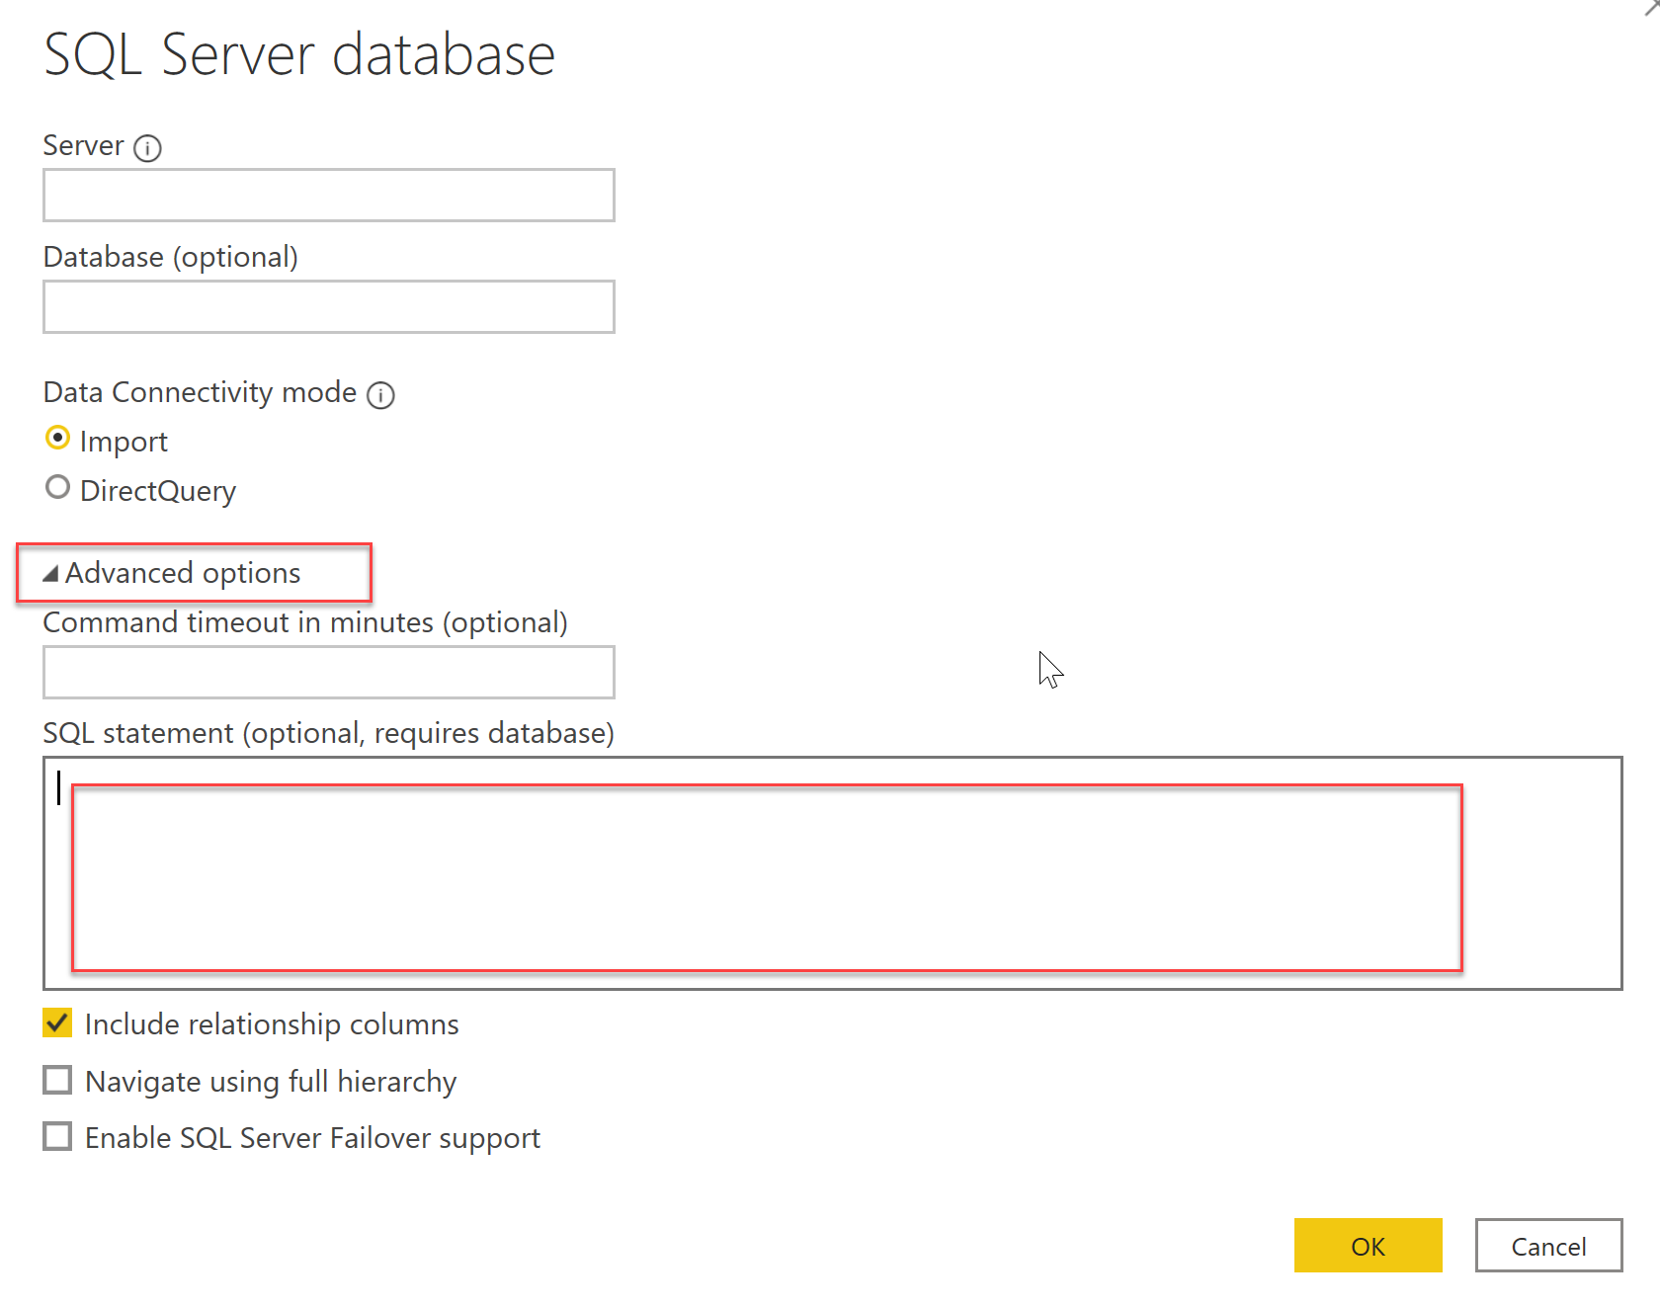Enable Navigate using full hierarchy
1660x1307 pixels.
click(x=57, y=1080)
